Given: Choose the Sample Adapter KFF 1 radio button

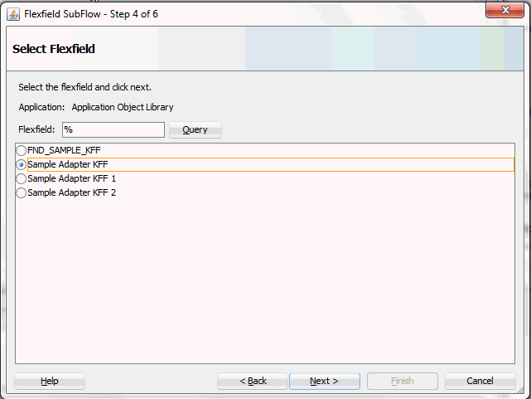Looking at the screenshot, I should click(x=22, y=178).
